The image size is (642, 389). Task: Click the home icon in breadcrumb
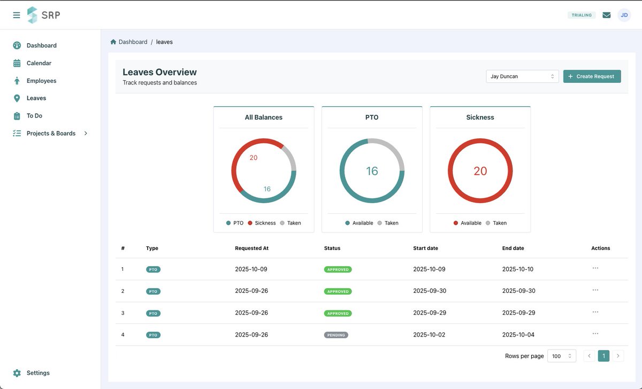coord(113,42)
